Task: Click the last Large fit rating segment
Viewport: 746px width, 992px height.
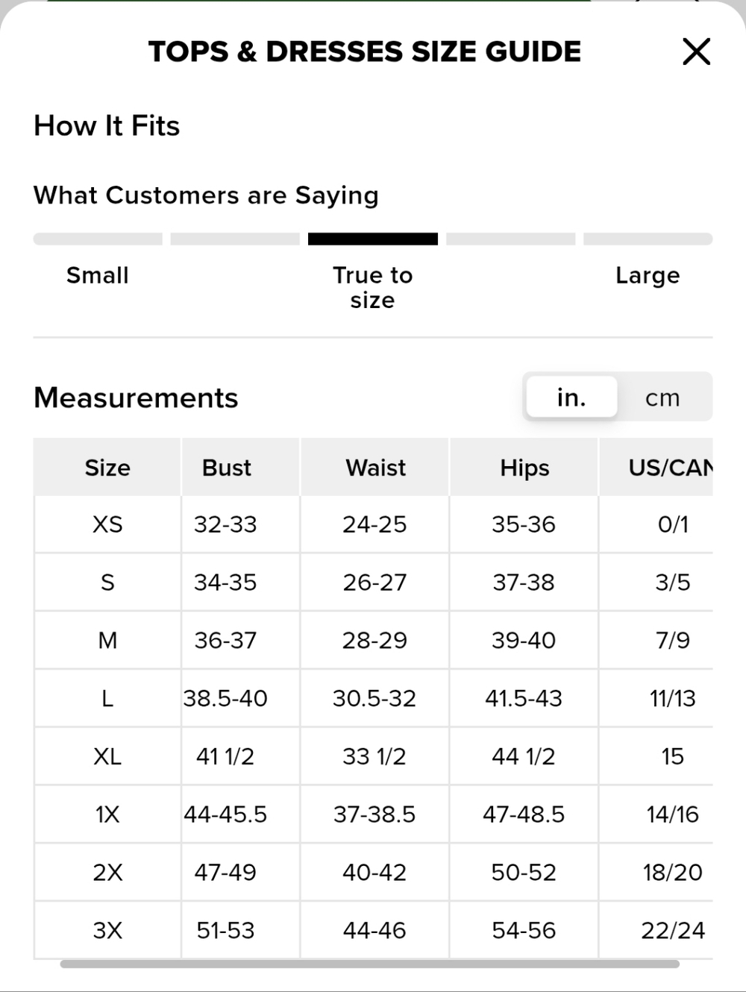Action: tap(648, 239)
